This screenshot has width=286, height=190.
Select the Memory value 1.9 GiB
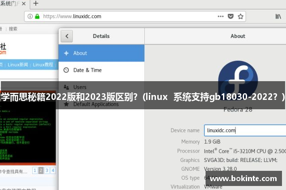[x=212, y=141]
